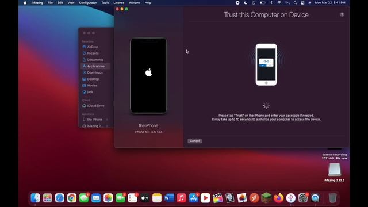
Task: Open the Apple menu
Action: 25,3
